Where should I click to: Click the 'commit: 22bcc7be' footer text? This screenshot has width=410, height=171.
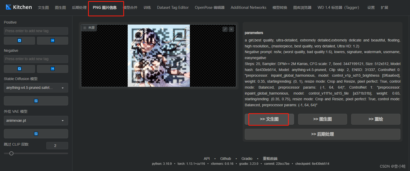[277, 164]
